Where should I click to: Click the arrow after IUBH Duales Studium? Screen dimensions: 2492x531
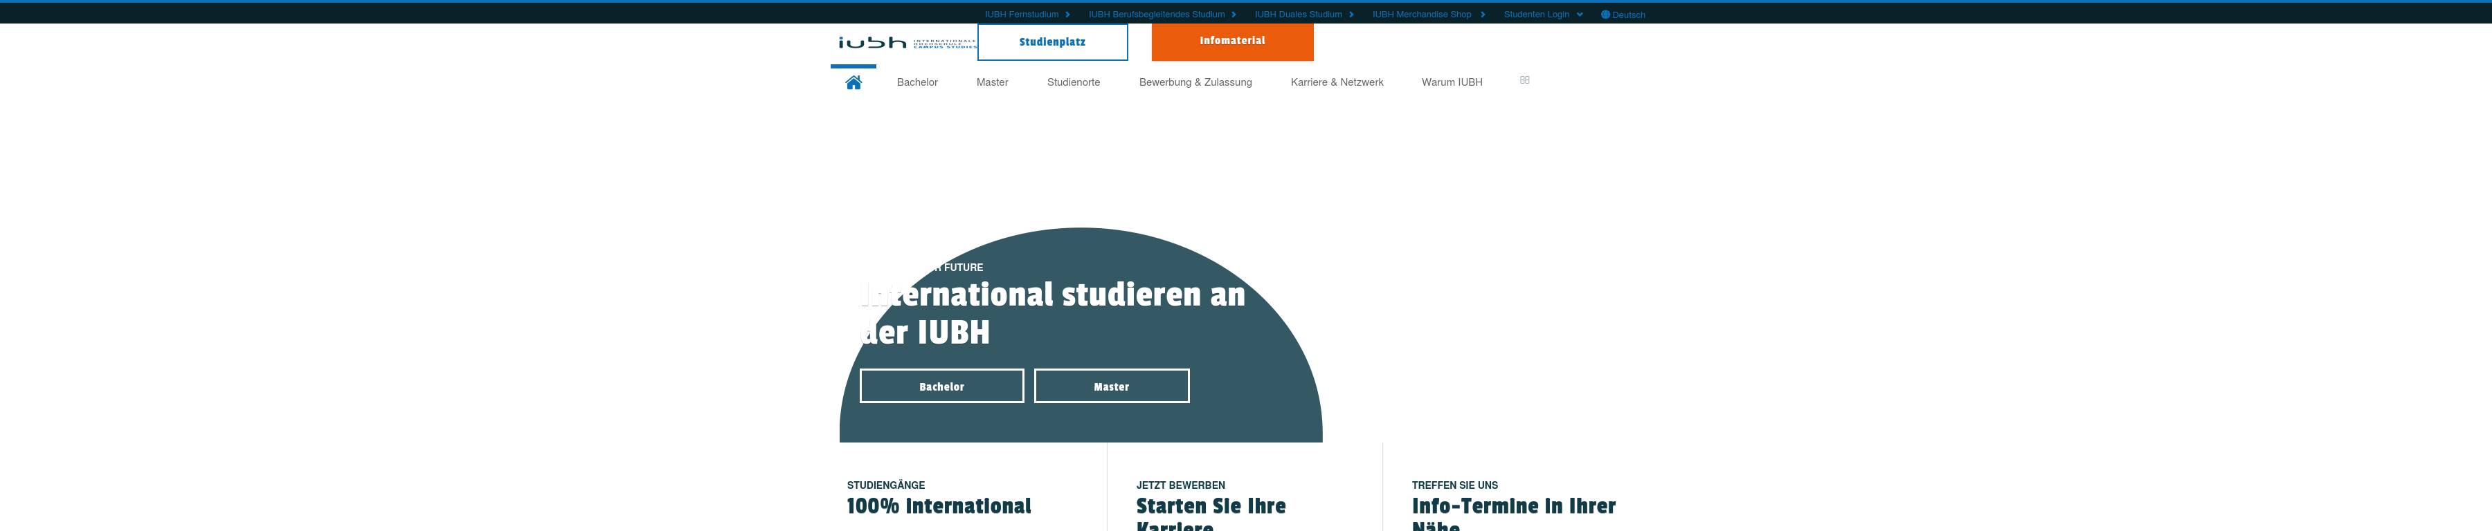point(1351,15)
